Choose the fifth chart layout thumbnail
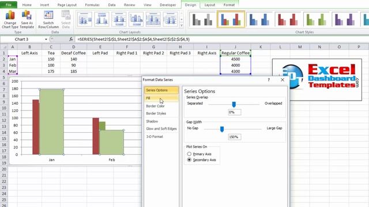Image resolution: width=369 pixels, height=207 pixels. click(x=153, y=19)
